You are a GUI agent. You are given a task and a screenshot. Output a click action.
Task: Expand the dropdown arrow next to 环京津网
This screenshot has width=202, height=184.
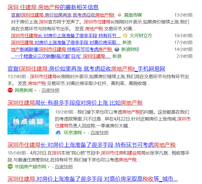(84, 133)
